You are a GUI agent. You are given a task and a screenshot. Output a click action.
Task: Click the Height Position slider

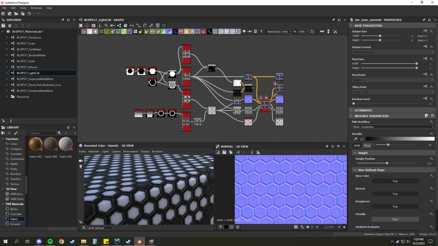pyautogui.click(x=387, y=163)
